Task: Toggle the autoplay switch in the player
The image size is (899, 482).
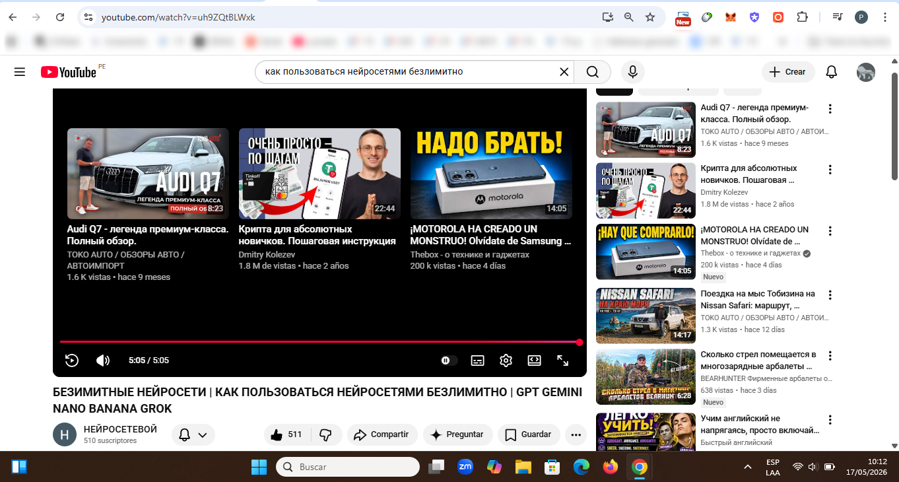Action: [449, 361]
